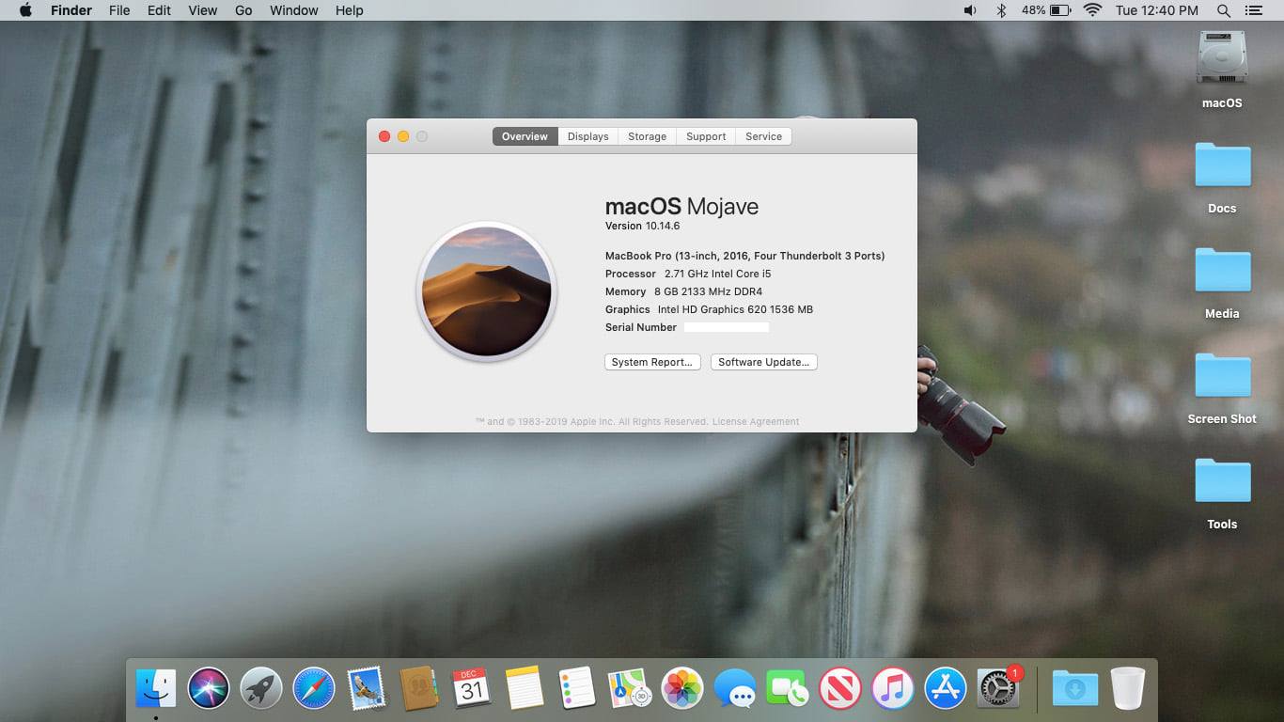Screen dimensions: 1284x722
Task: Open Finder from the Dock
Action: point(156,688)
